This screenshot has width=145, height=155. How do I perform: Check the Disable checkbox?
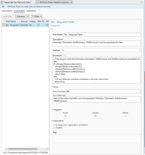tap(54, 128)
